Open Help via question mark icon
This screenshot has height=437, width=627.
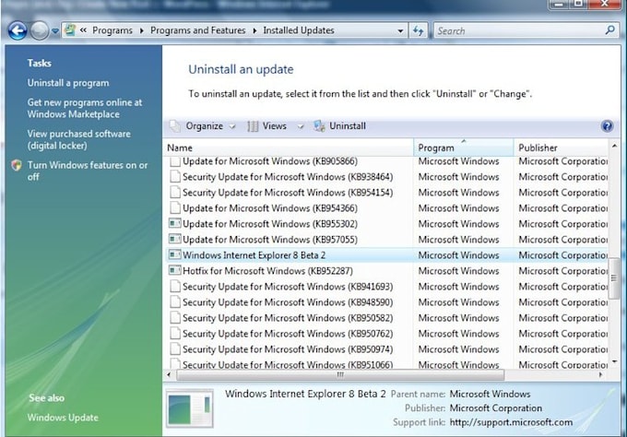coord(607,126)
